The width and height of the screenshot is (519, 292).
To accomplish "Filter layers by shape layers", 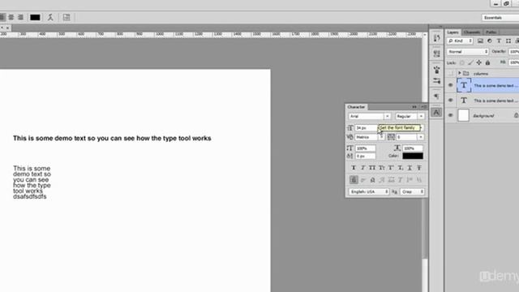I will 508,41.
